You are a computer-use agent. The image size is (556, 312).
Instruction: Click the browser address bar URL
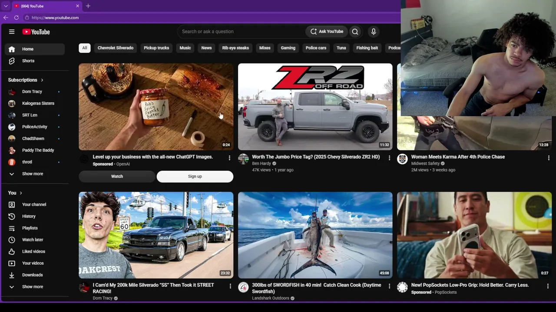pos(55,18)
